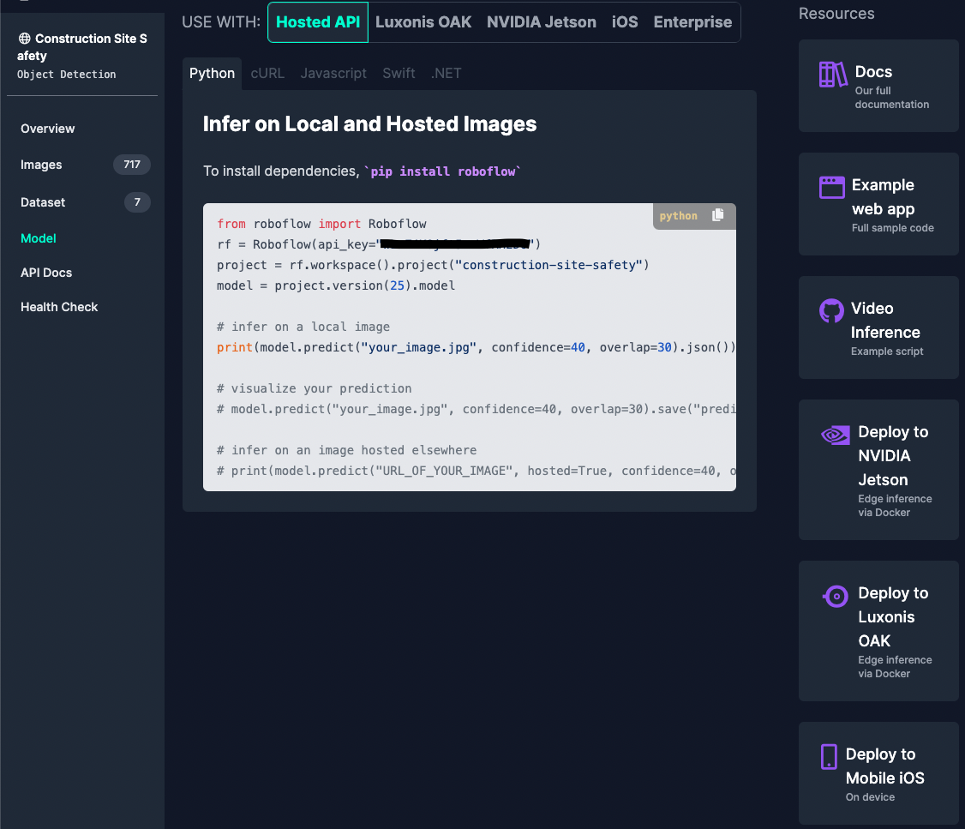Screen dimensions: 965x829
Task: Choose the Enterprise deployment option
Action: coord(692,22)
